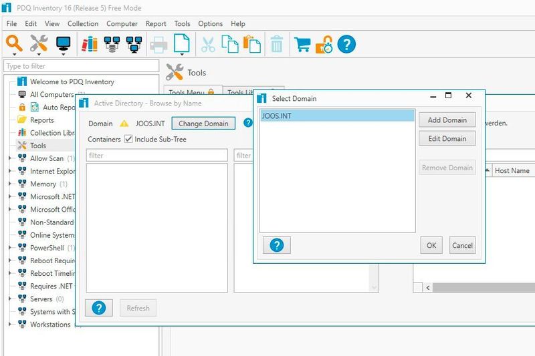Click the blue question mark toolbar help icon
The image size is (535, 356).
346,44
